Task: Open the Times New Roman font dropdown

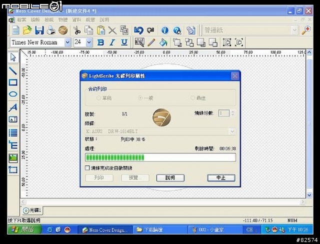Action: [x=67, y=42]
